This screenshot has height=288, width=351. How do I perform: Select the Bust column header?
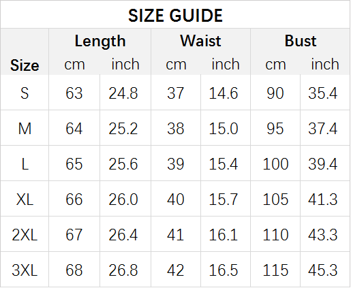tap(301, 41)
